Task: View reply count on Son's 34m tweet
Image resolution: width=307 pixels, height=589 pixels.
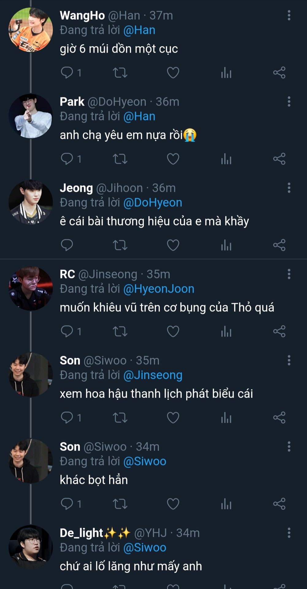Action: 71,504
